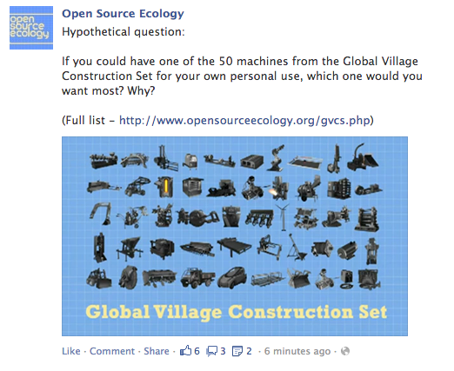Open the Global Village Construction Set image
The height and width of the screenshot is (371, 454).
[235, 236]
